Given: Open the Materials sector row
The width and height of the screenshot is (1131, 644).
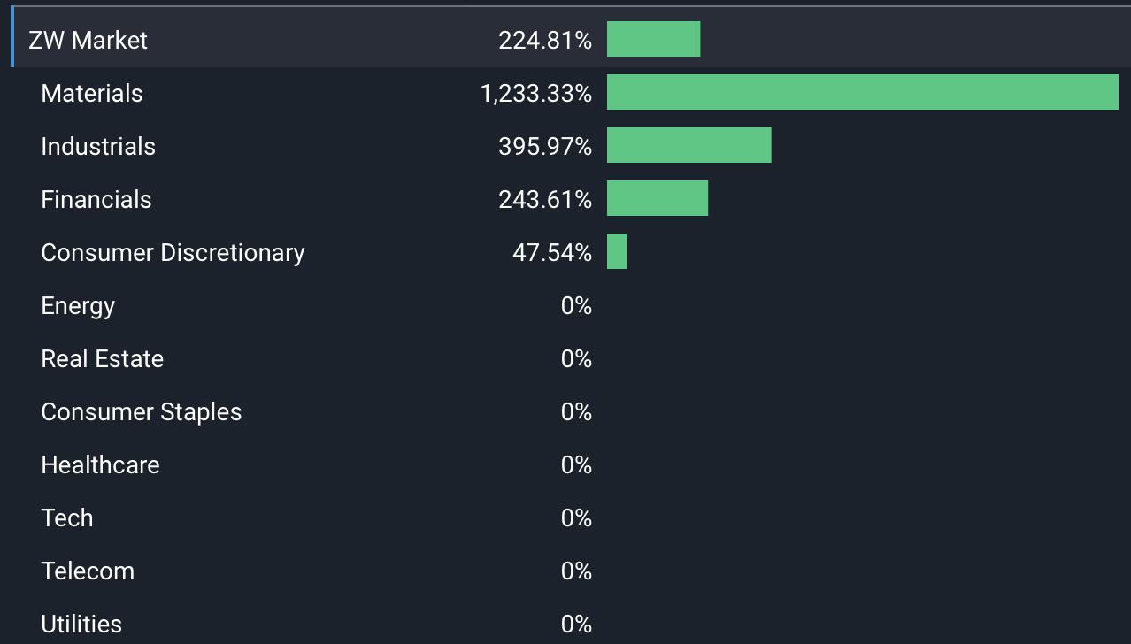Looking at the screenshot, I should coord(91,93).
